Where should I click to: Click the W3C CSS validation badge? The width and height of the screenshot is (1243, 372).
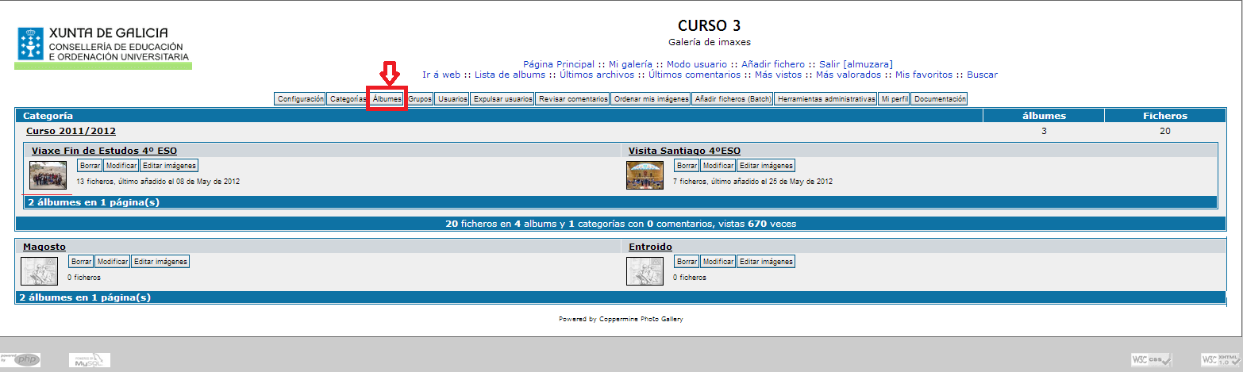1151,360
